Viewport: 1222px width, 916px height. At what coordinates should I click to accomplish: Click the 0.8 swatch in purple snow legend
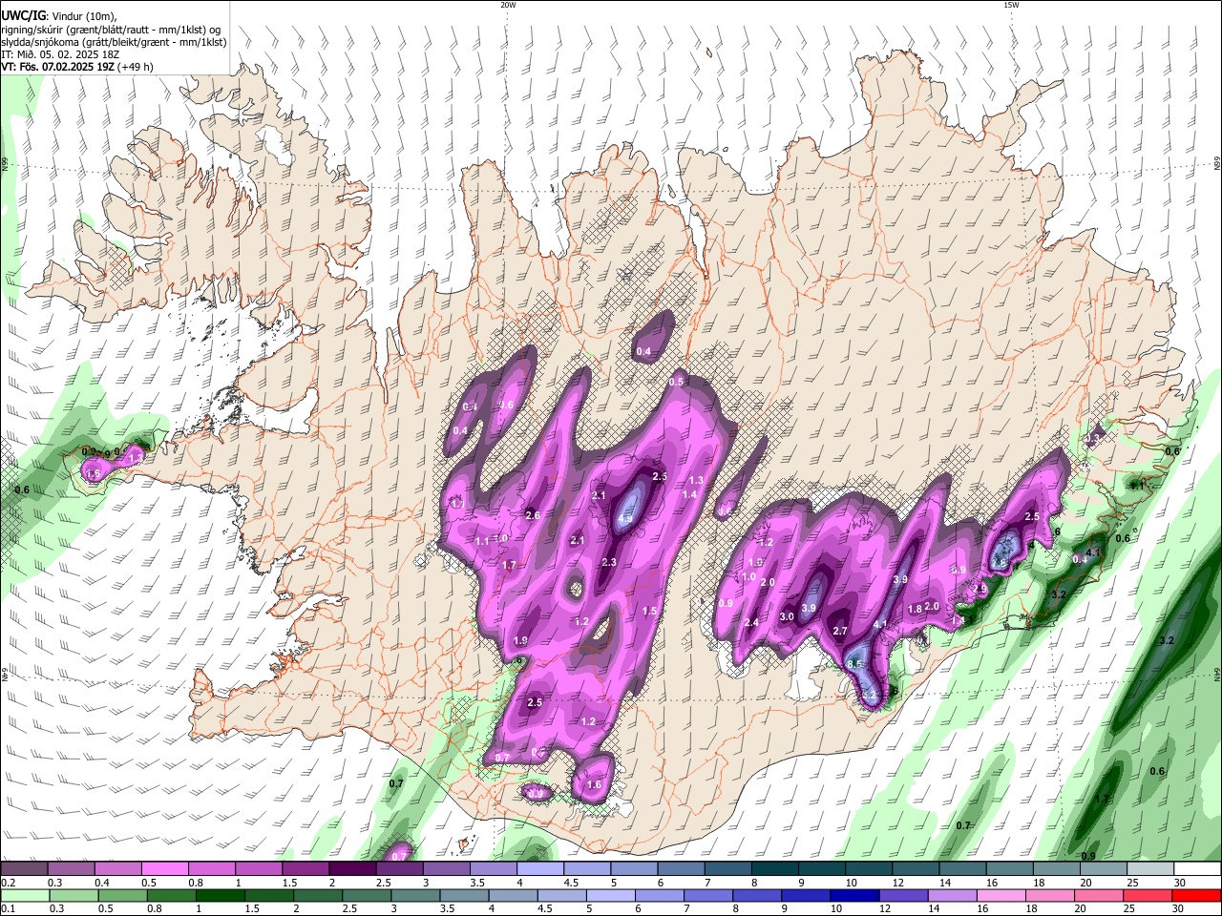point(212,869)
